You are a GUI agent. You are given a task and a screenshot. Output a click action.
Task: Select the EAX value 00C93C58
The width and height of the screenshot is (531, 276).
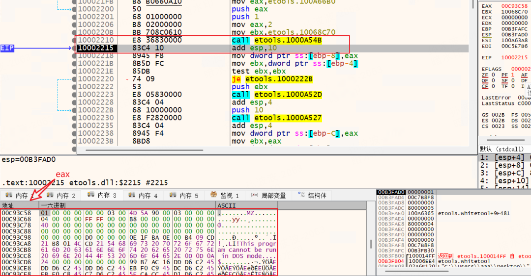[514, 6]
